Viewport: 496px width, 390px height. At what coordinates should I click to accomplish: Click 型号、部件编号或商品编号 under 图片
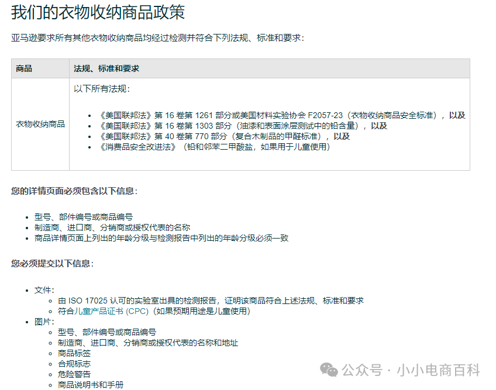coord(107,332)
